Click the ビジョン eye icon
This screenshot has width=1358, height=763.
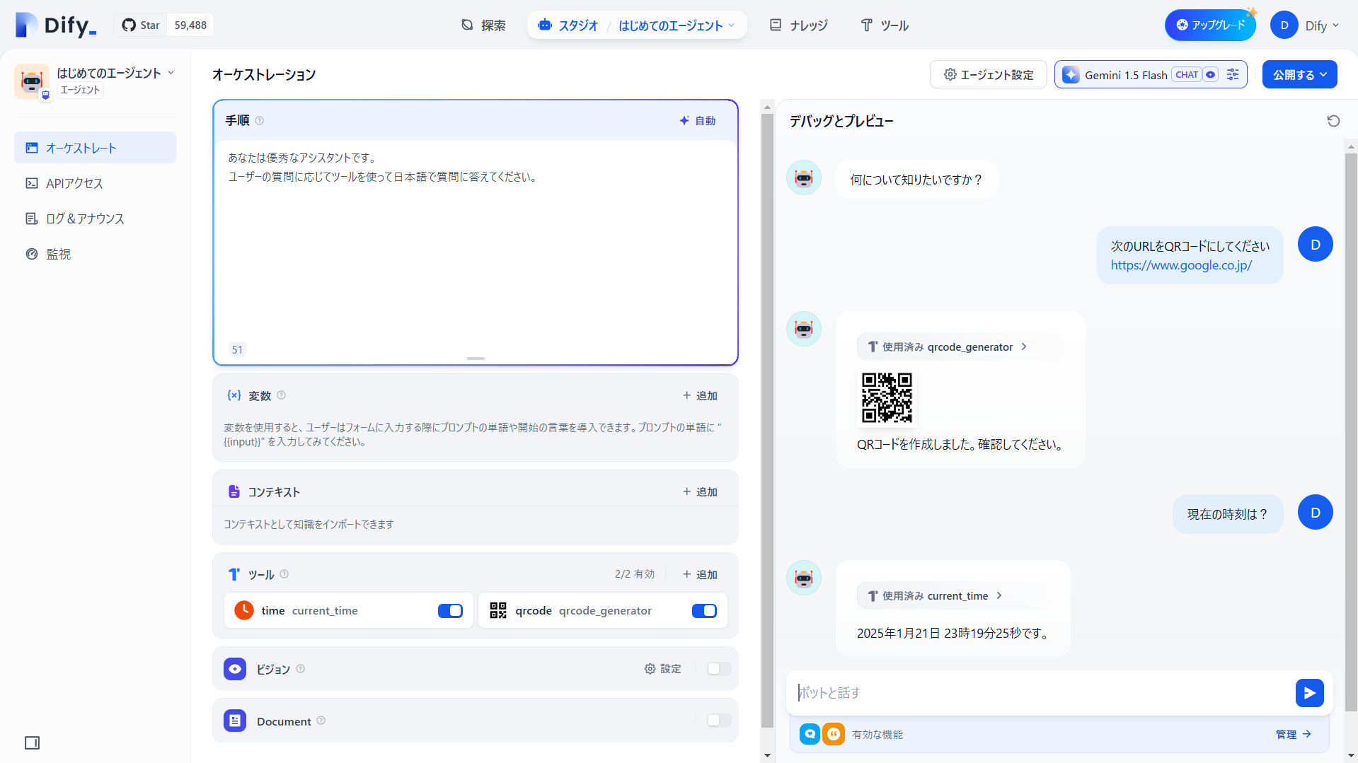[x=235, y=669]
